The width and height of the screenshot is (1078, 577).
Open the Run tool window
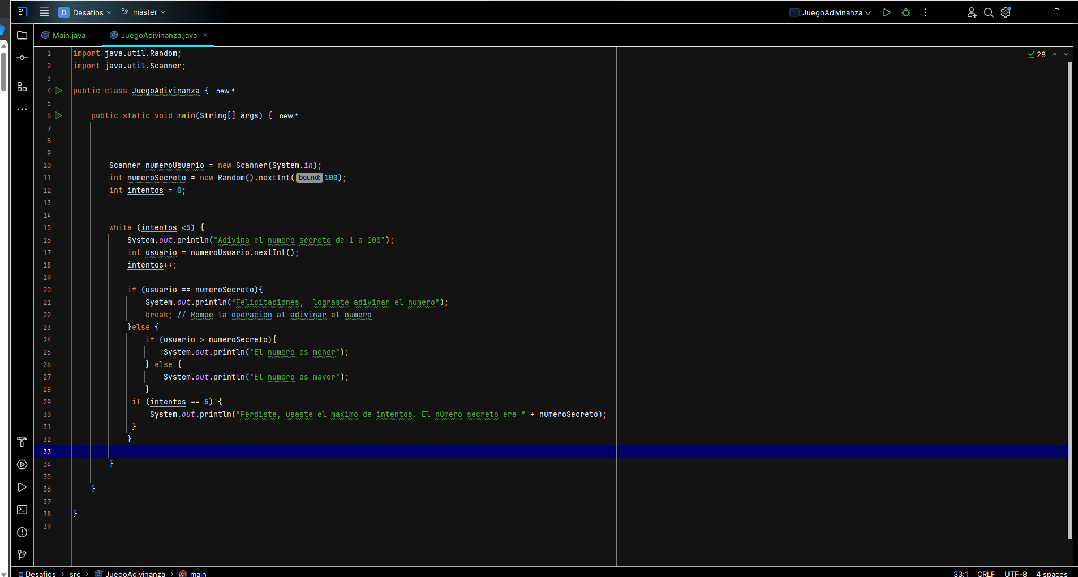point(22,487)
